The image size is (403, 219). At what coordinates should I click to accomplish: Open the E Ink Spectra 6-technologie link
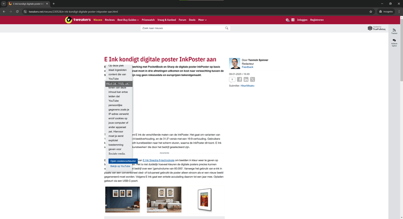pyautogui.click(x=158, y=160)
